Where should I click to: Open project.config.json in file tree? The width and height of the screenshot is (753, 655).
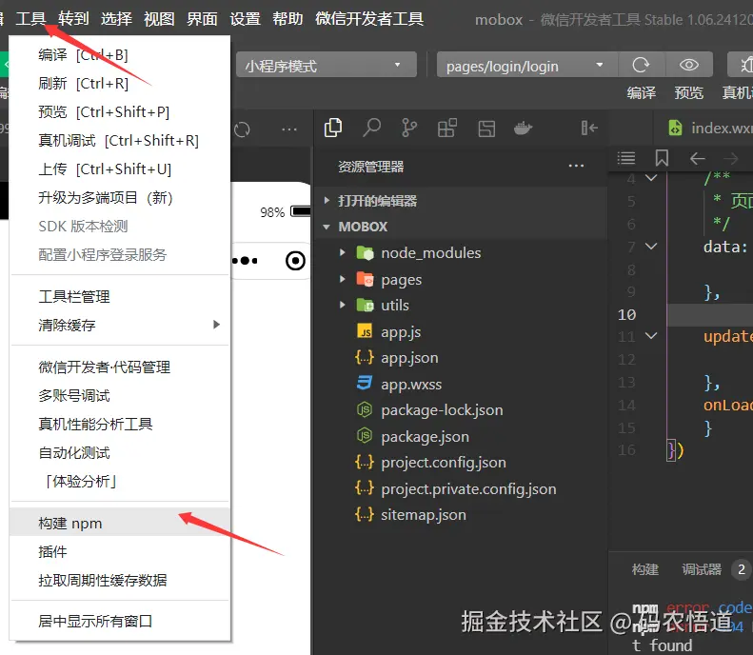click(x=461, y=462)
